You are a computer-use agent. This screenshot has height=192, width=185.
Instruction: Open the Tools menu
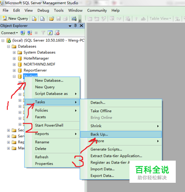coord(59,10)
